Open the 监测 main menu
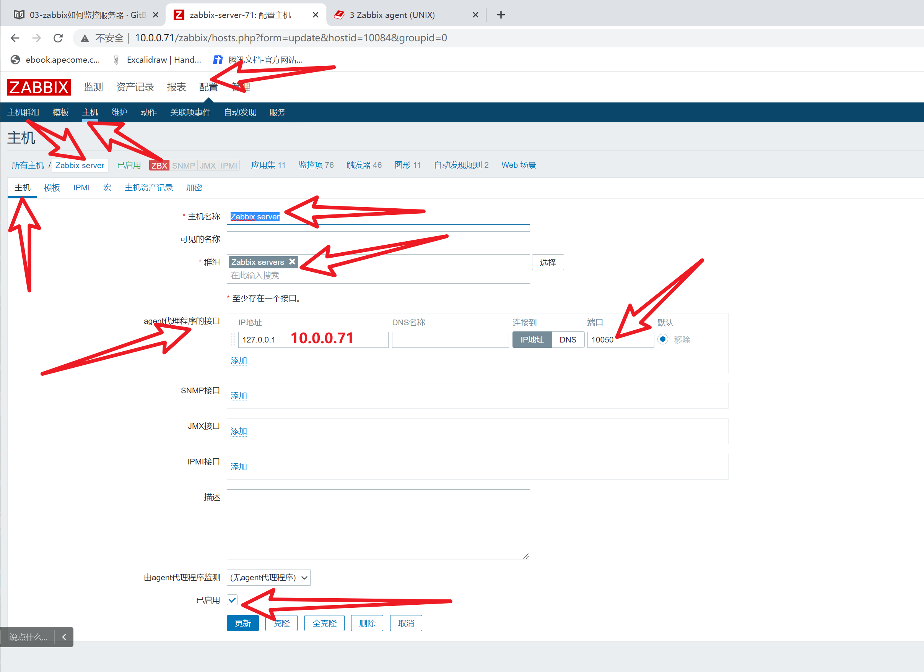The height and width of the screenshot is (672, 924). (93, 87)
